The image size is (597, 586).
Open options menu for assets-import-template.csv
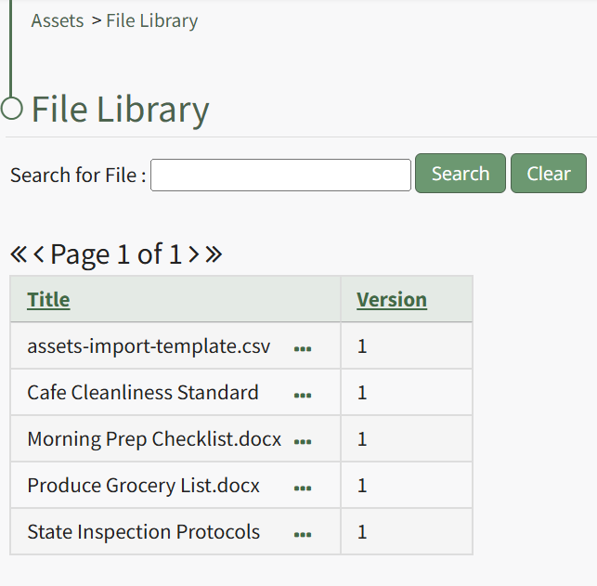(x=303, y=349)
